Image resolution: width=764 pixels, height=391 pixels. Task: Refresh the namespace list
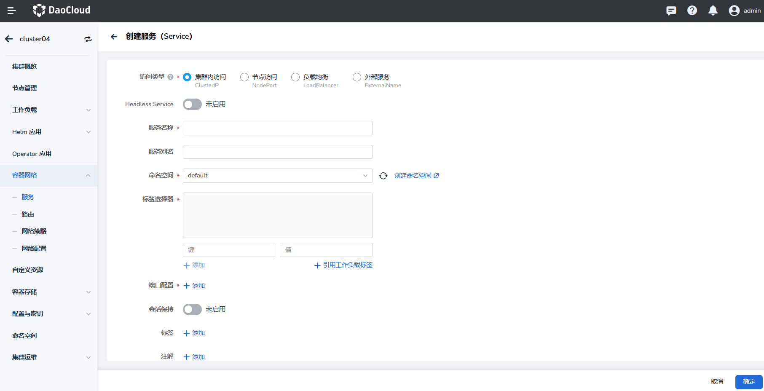click(x=383, y=176)
